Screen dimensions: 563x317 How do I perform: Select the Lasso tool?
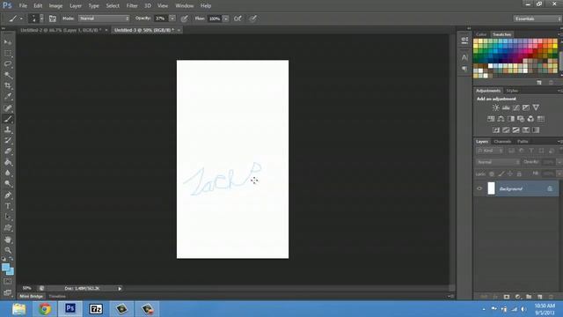(8, 64)
